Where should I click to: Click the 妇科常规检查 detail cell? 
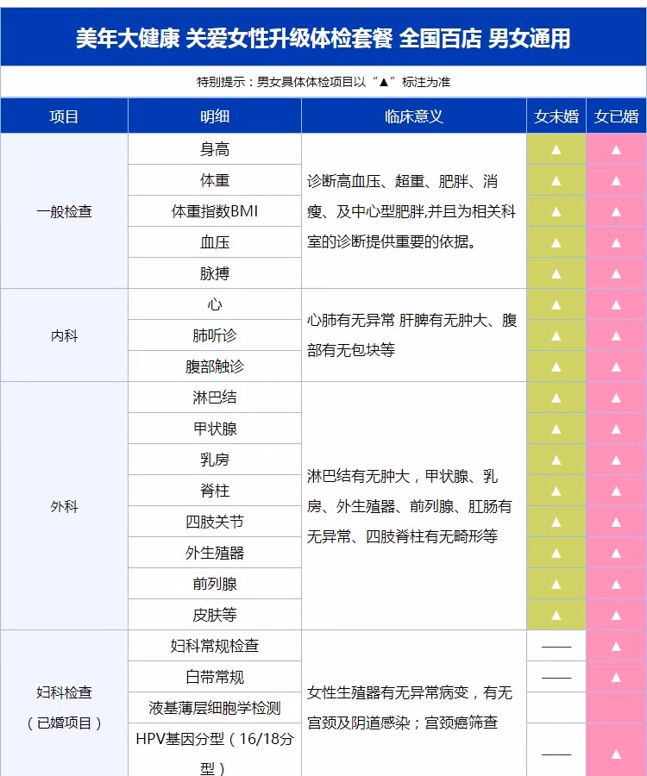coord(214,646)
